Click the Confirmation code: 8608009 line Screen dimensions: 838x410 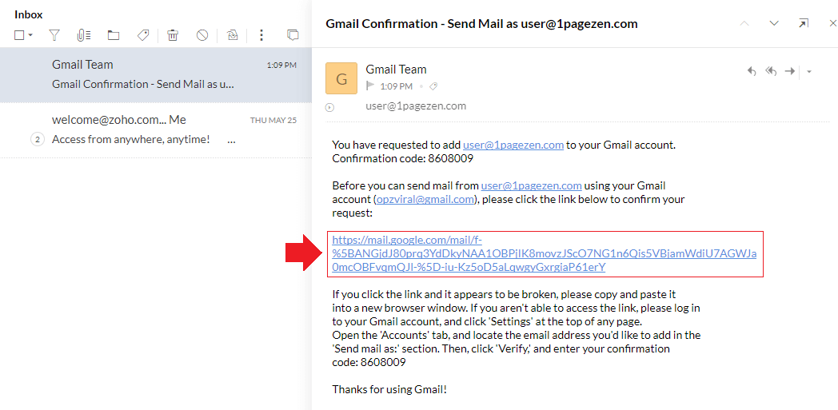(x=402, y=158)
